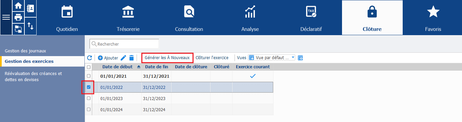Image resolution: width=462 pixels, height=122 pixels.
Task: Click the Rechercher search field
Action: (x=124, y=44)
